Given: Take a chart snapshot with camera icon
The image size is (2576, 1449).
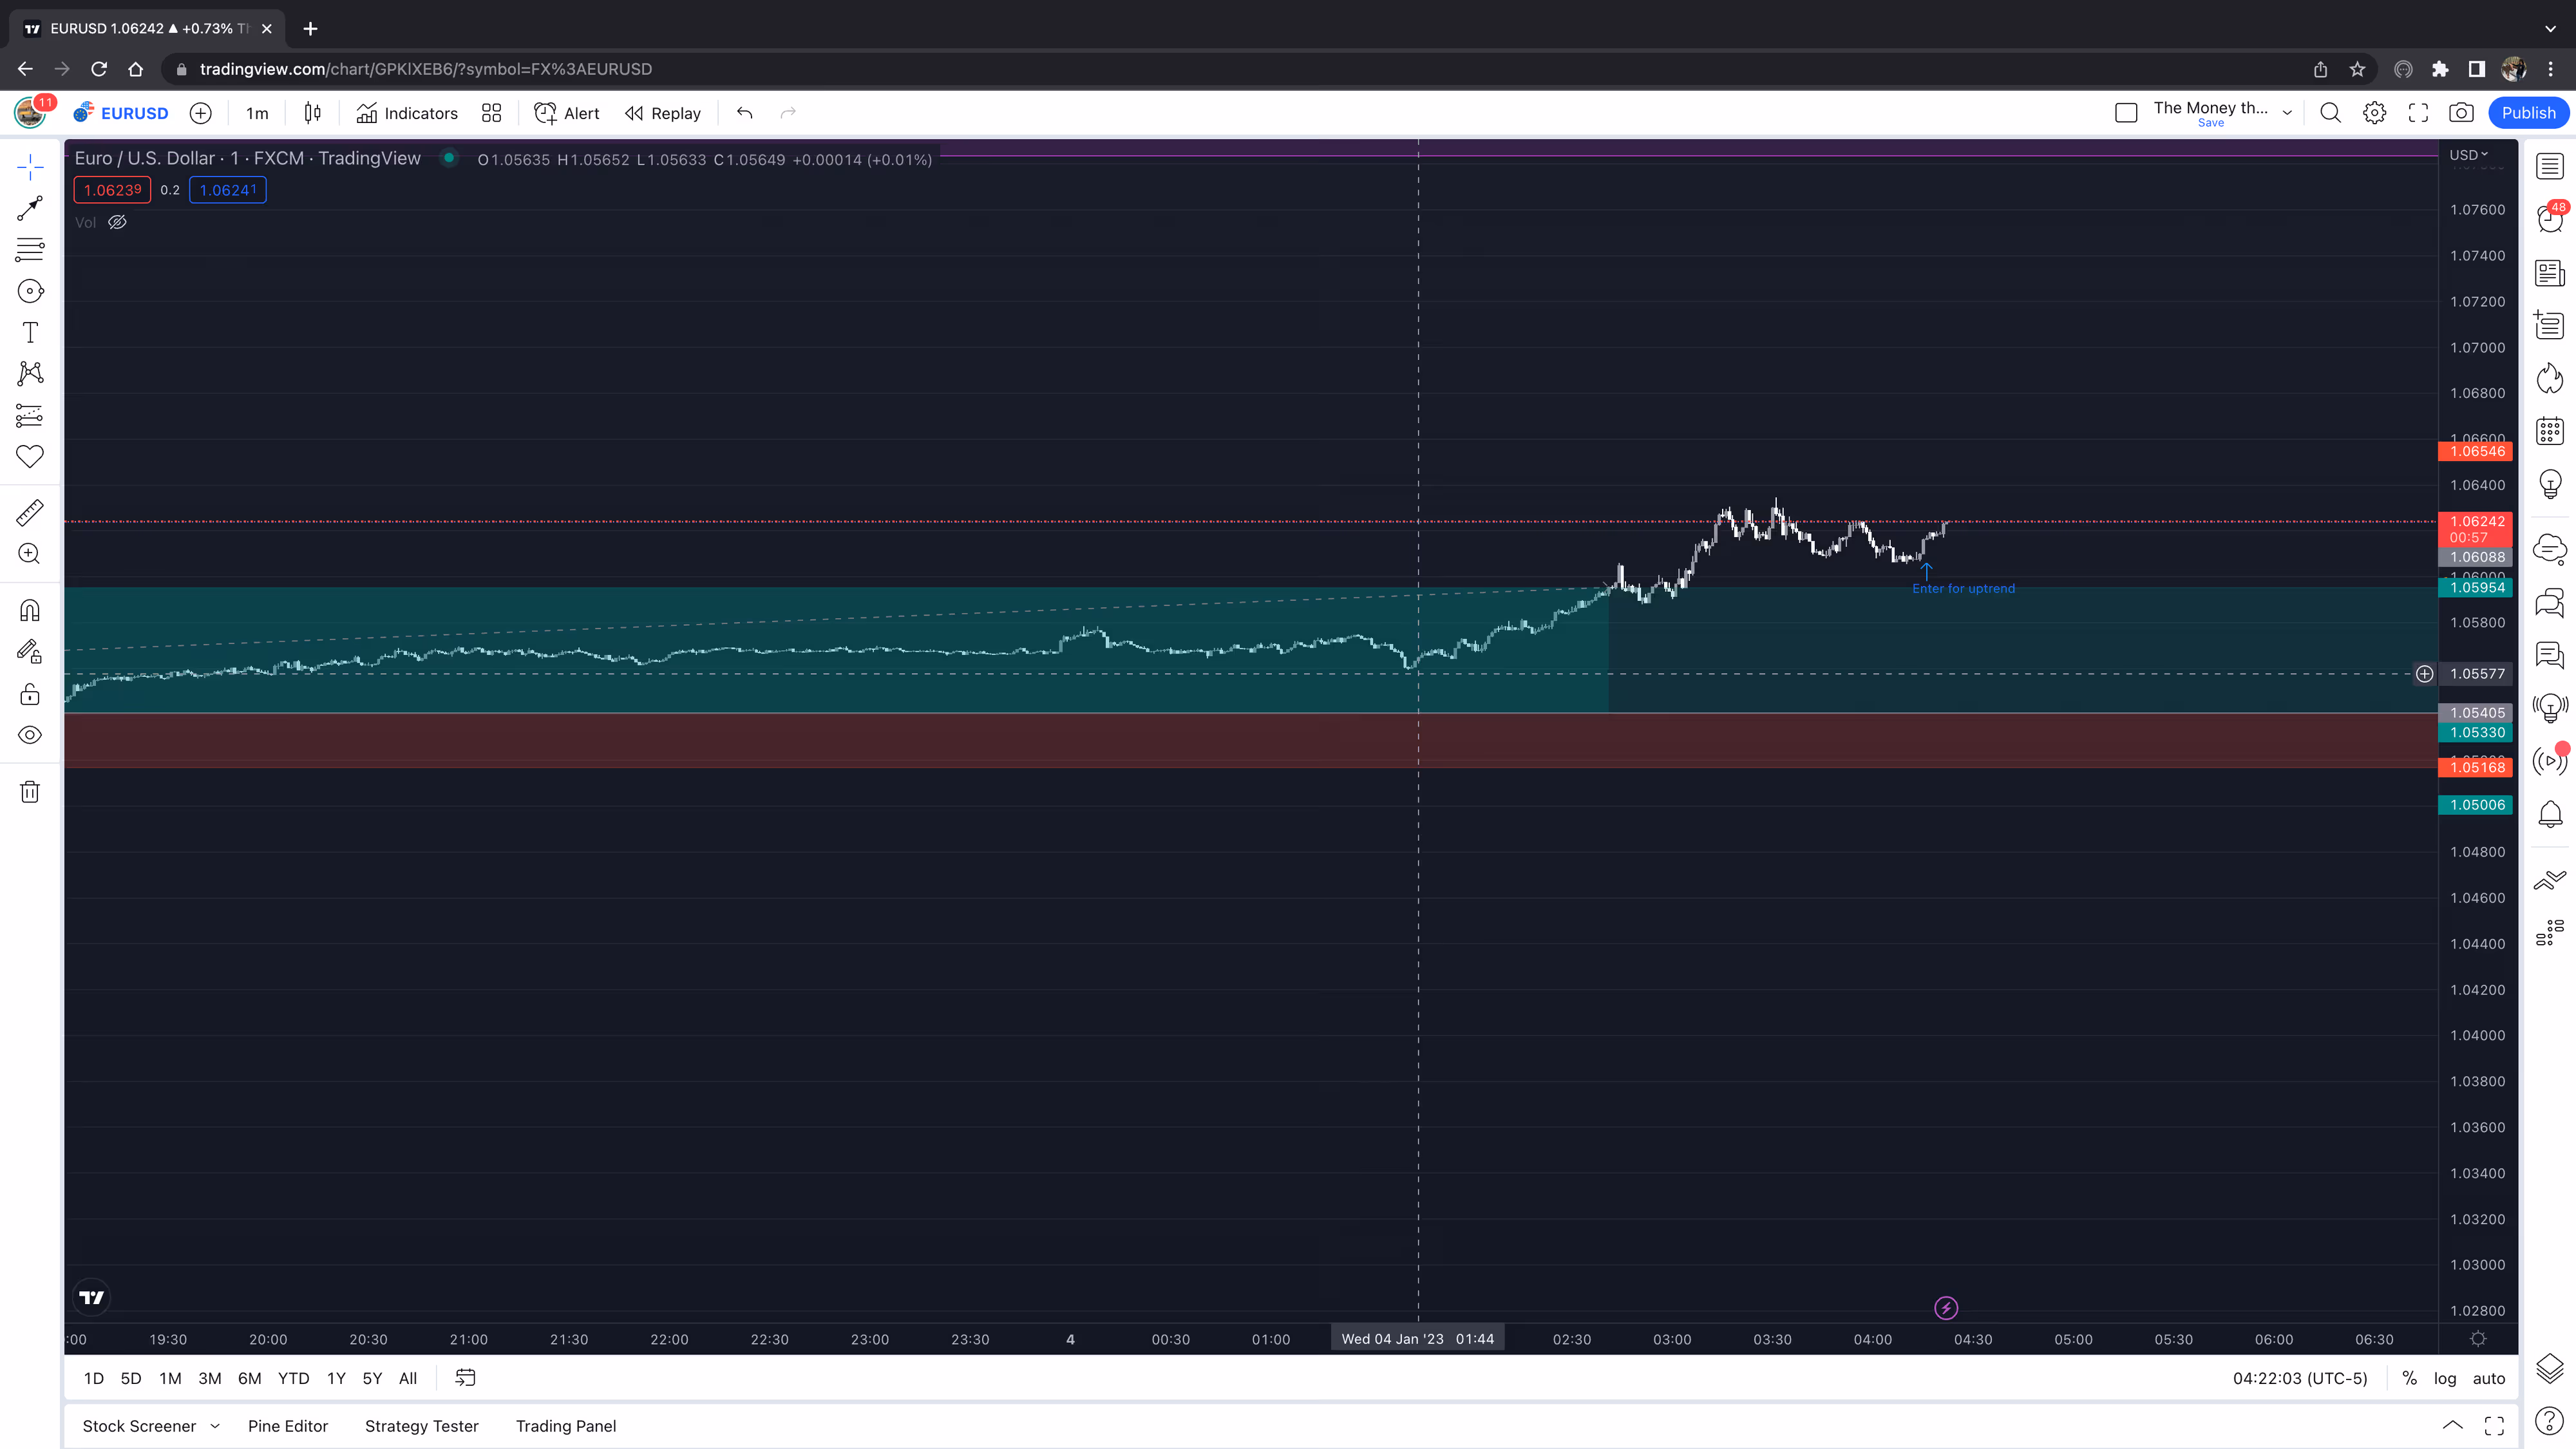Looking at the screenshot, I should (x=2461, y=113).
